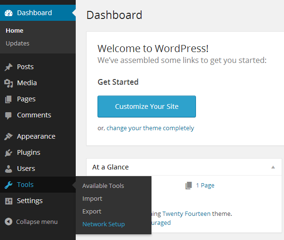Viewport: 284px width, 240px height.
Task: Open the Twenty Fourteen theme link
Action: [x=186, y=214]
